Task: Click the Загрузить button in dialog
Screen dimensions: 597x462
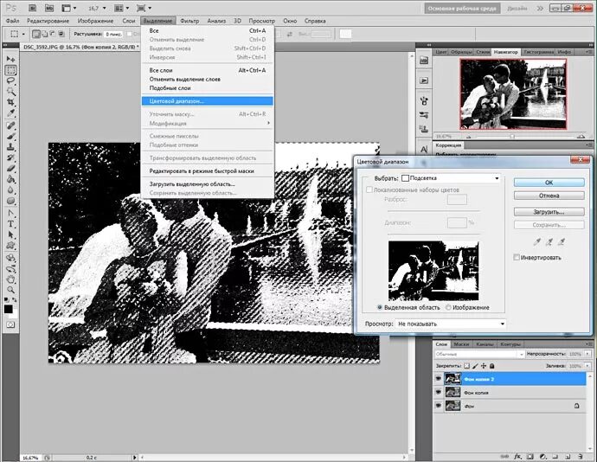Action: coord(549,212)
